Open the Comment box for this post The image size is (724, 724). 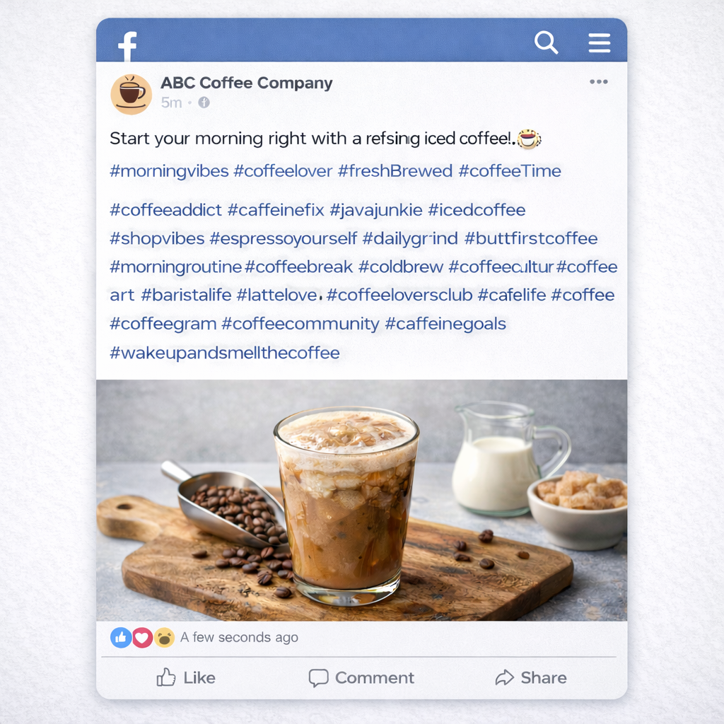tap(361, 677)
